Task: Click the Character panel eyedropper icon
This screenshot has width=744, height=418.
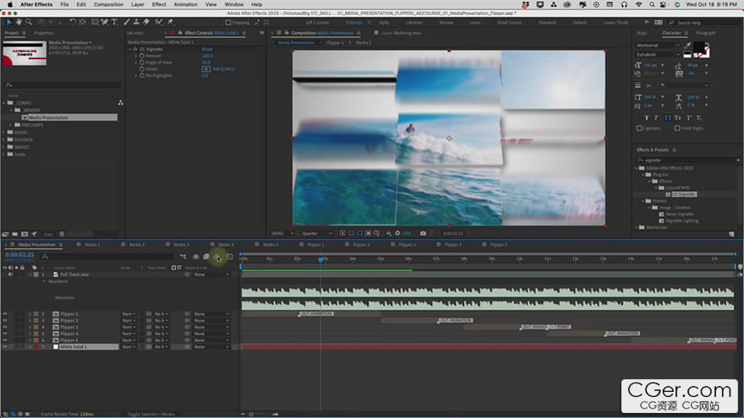Action: click(687, 46)
